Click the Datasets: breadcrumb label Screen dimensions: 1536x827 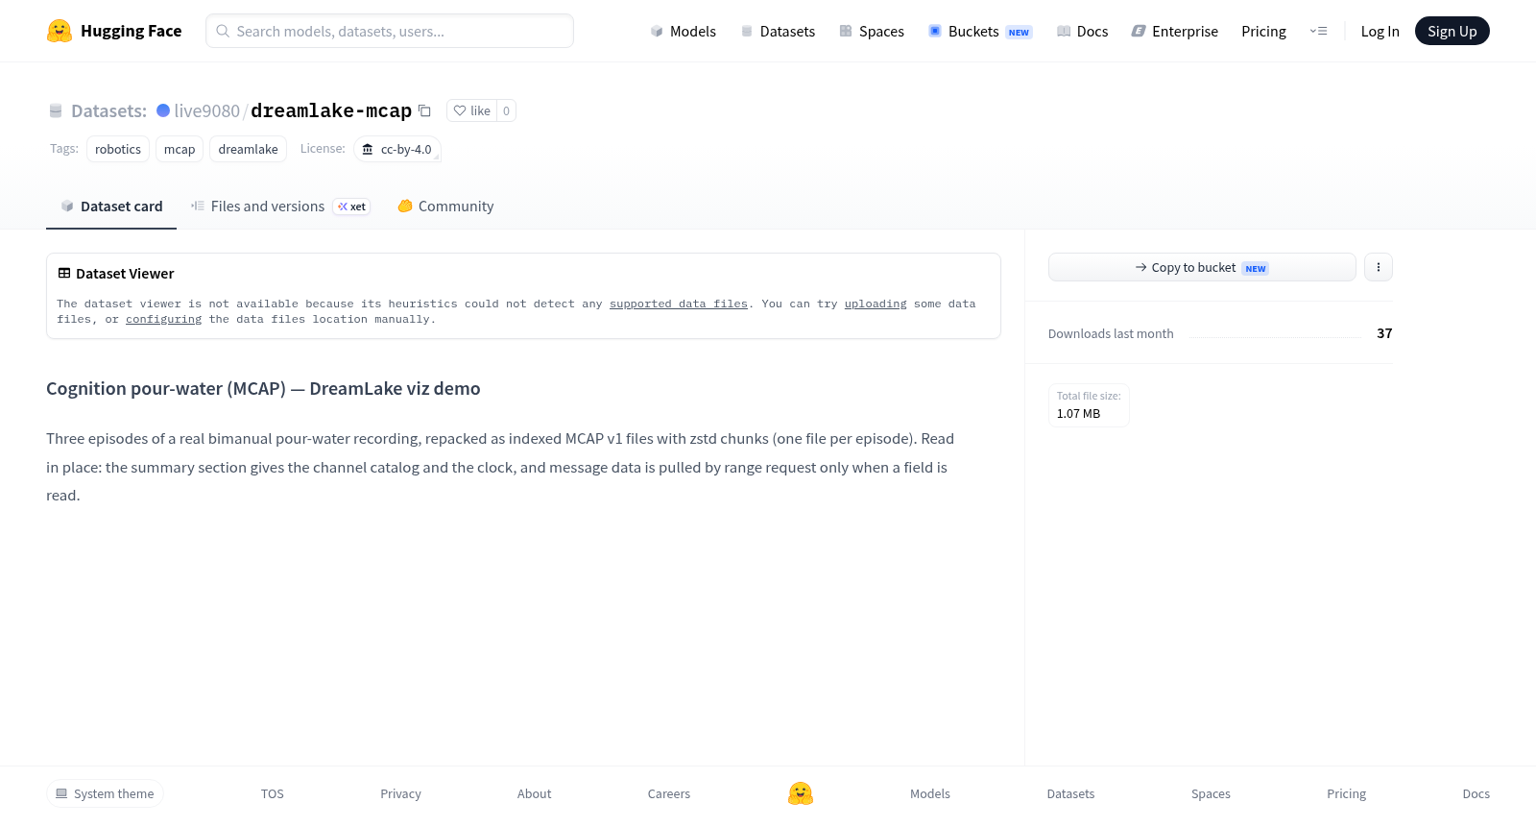click(x=108, y=110)
